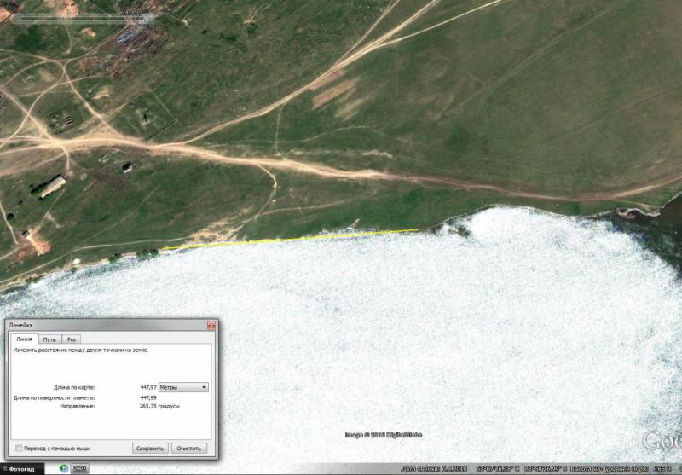Image resolution: width=682 pixels, height=475 pixels.
Task: Click the long barn building on the map
Action: point(53,186)
